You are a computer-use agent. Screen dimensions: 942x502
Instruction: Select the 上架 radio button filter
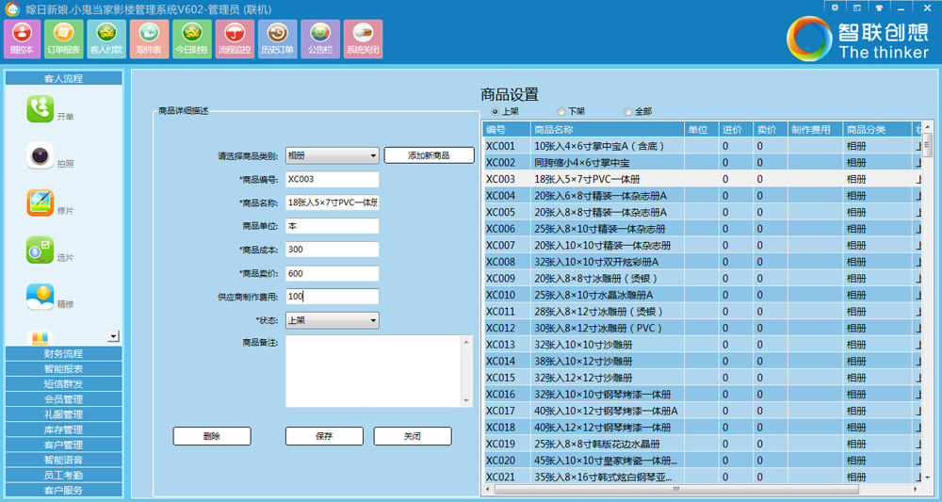tap(495, 112)
